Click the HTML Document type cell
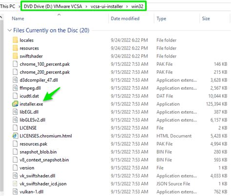 (x=174, y=136)
